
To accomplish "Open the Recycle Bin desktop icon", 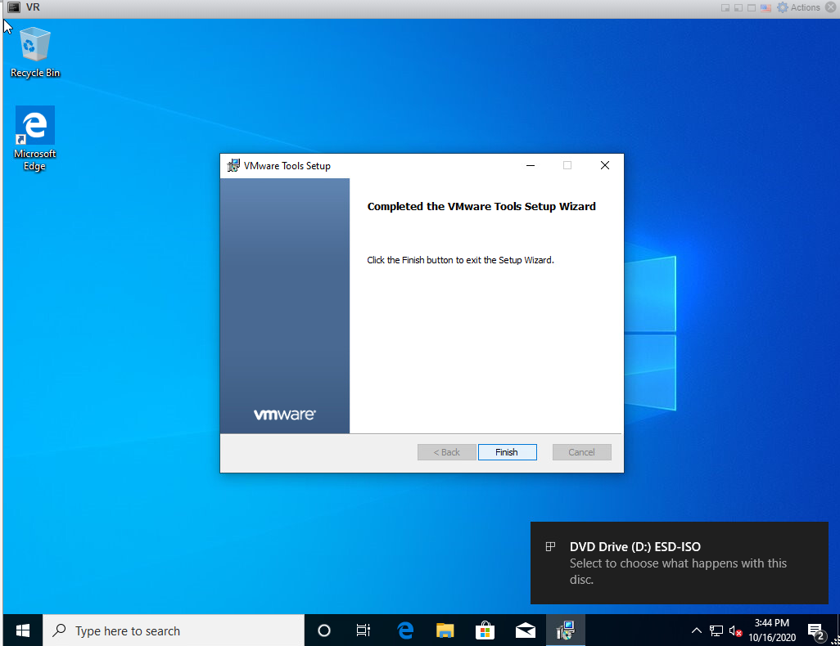I will pos(35,52).
